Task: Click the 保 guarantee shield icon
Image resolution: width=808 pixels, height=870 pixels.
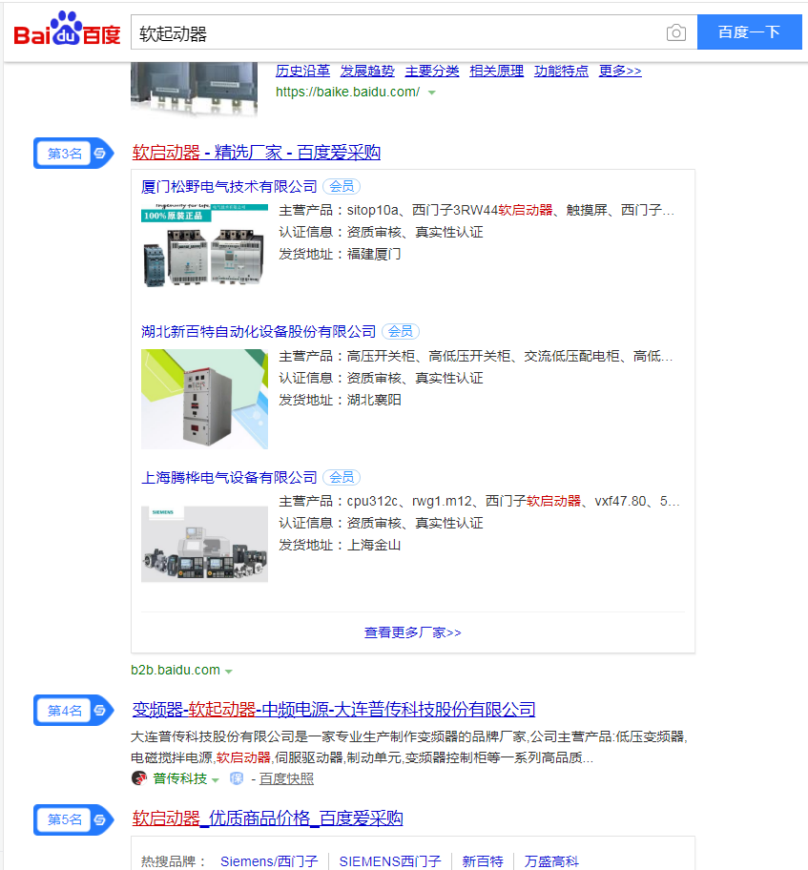Action: pos(237,778)
